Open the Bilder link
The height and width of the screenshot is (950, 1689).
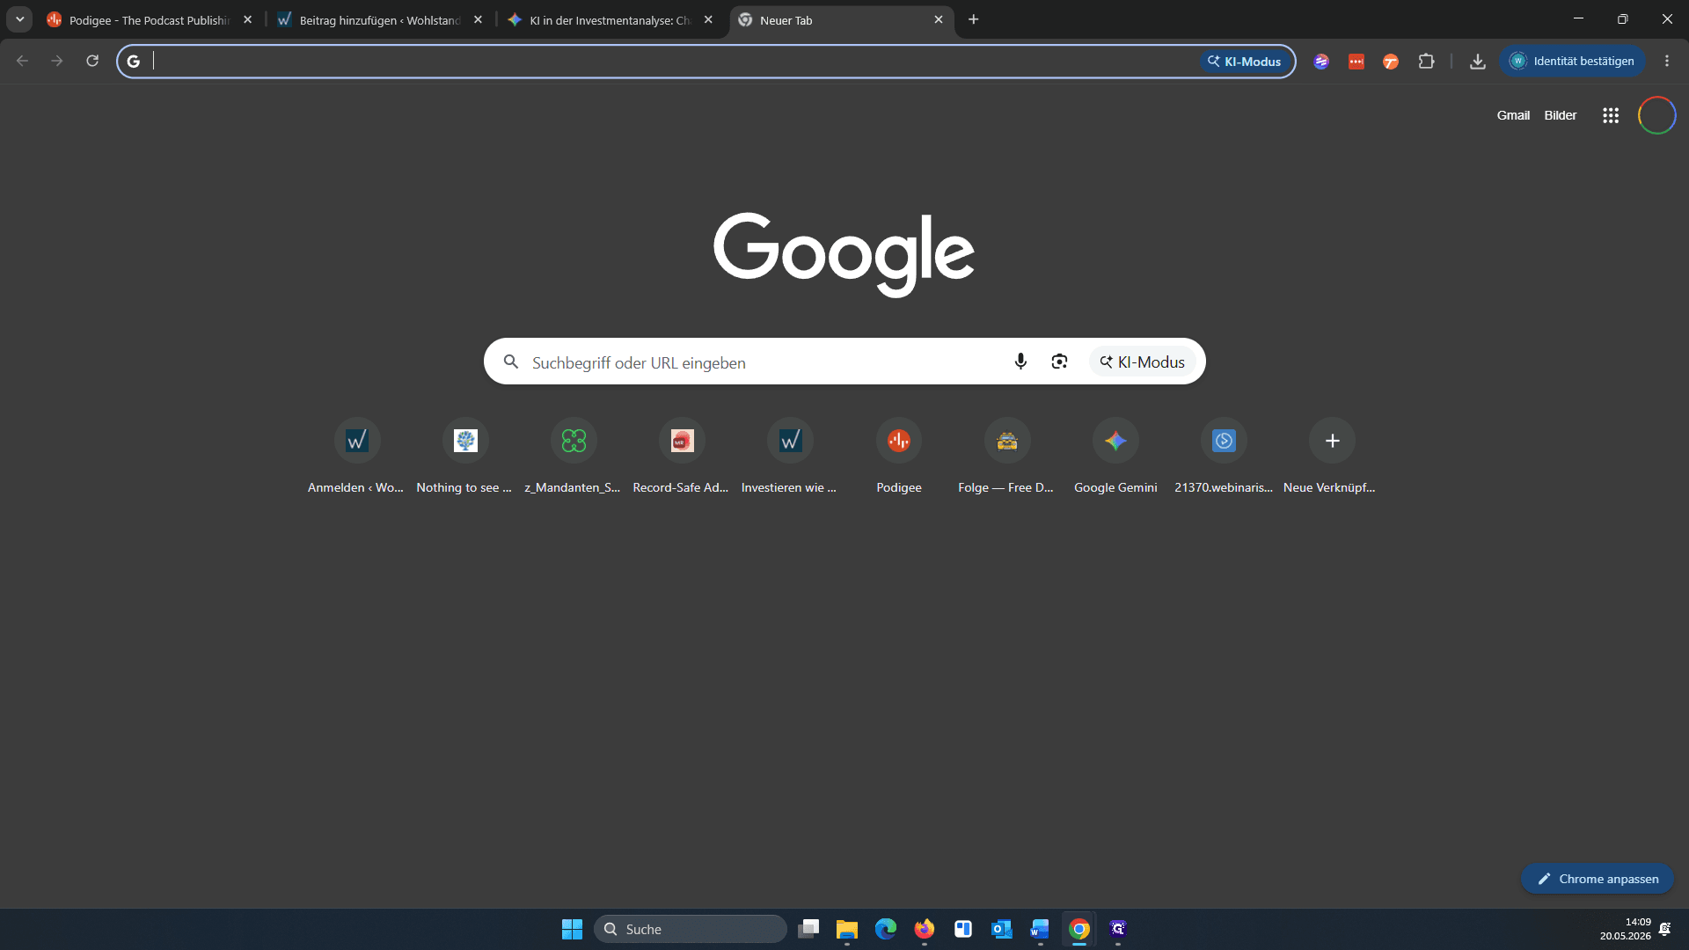[x=1561, y=115]
